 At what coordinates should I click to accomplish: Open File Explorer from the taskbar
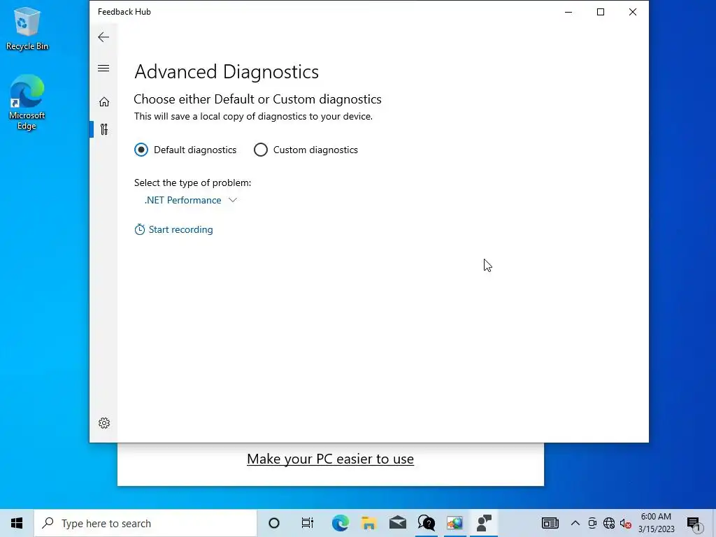369,523
